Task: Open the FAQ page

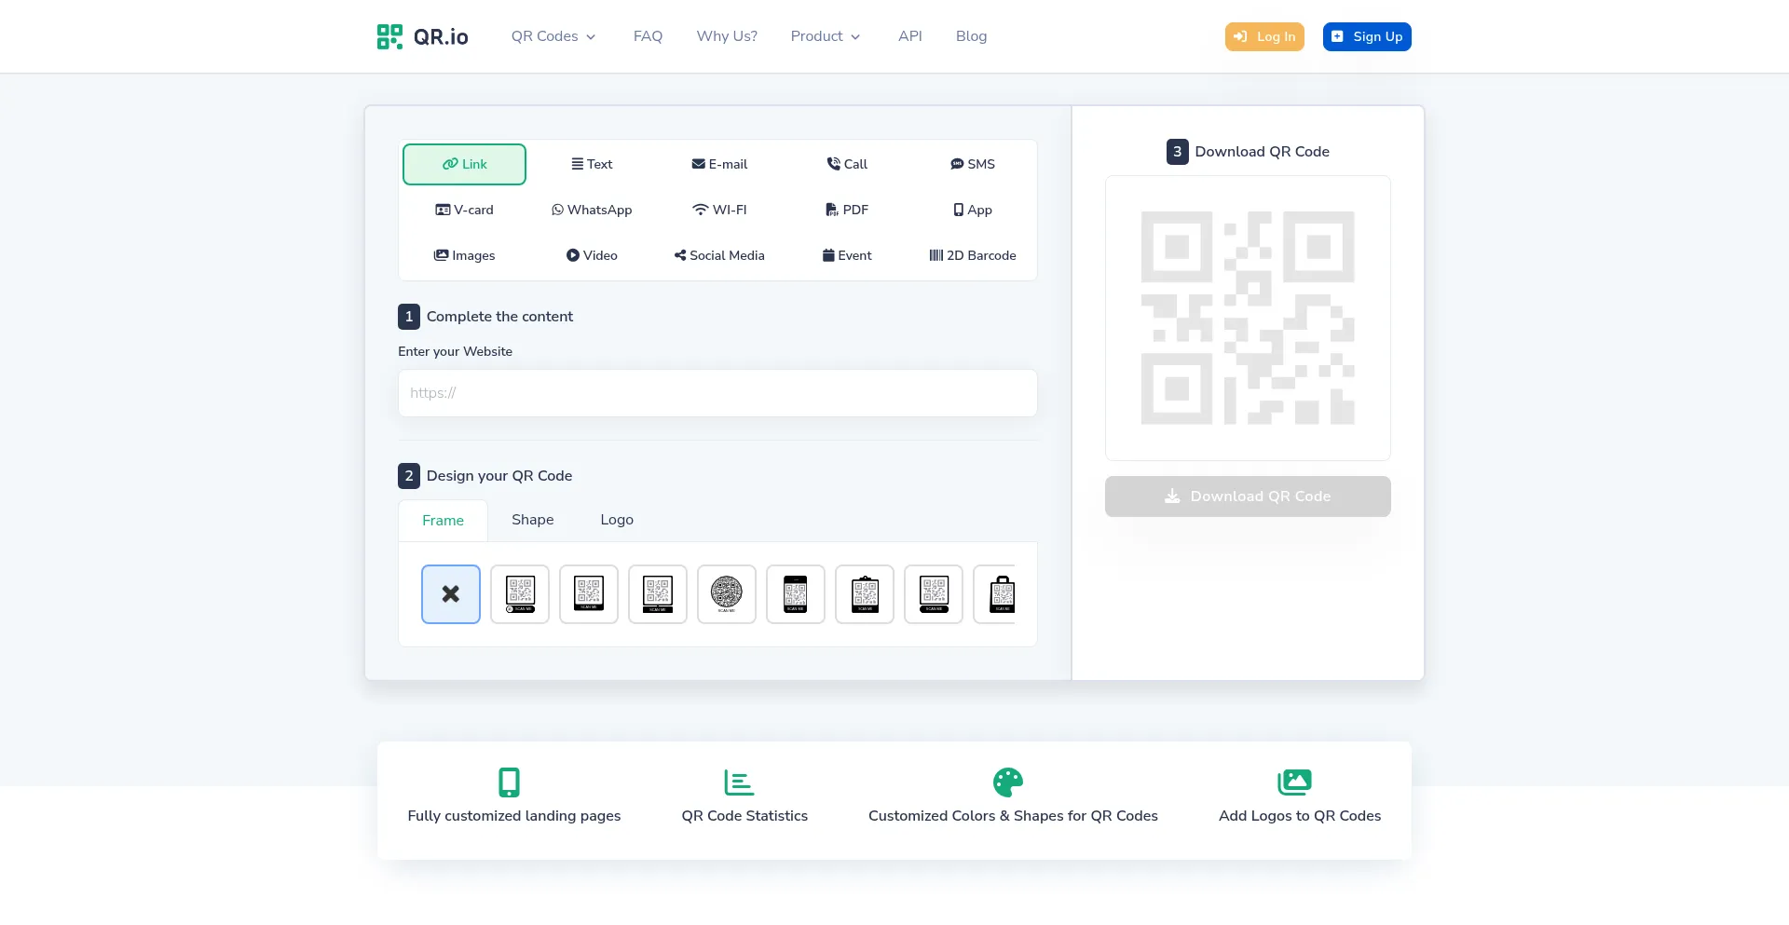Action: [648, 36]
